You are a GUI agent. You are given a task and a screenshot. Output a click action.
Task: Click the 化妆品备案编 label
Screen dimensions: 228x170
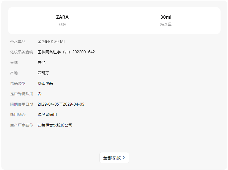pyautogui.click(x=21, y=52)
